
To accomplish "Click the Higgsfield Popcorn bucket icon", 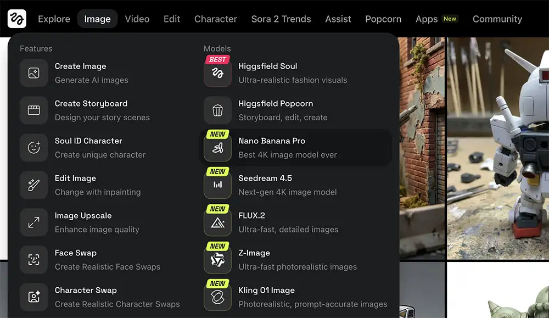I will [217, 110].
